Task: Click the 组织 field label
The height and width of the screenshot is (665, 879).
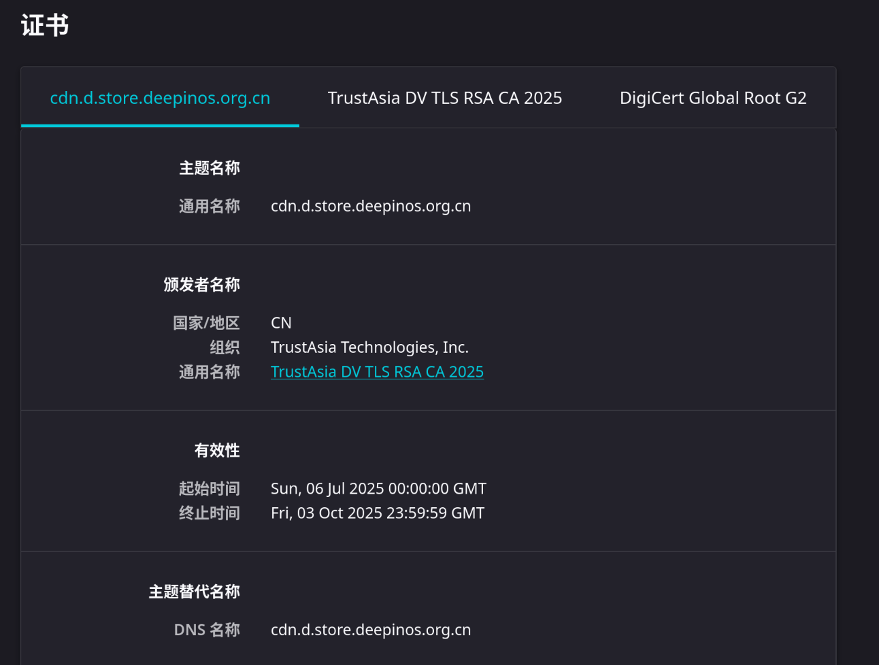Action: pos(225,347)
